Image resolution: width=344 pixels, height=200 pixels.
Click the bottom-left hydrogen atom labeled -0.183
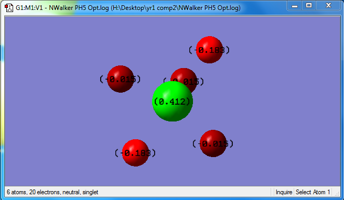pos(135,153)
